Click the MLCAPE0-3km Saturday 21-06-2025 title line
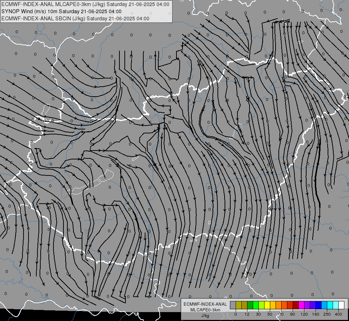The width and height of the screenshot is (349, 321). pos(85,4)
